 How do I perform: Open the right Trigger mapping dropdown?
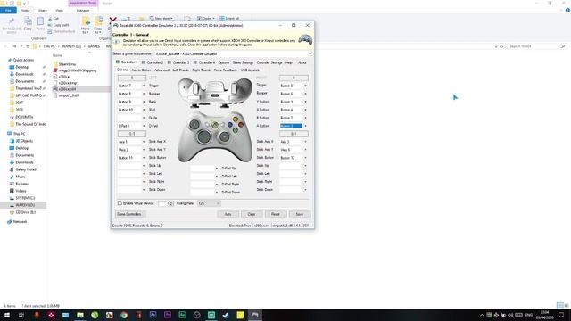coord(305,86)
